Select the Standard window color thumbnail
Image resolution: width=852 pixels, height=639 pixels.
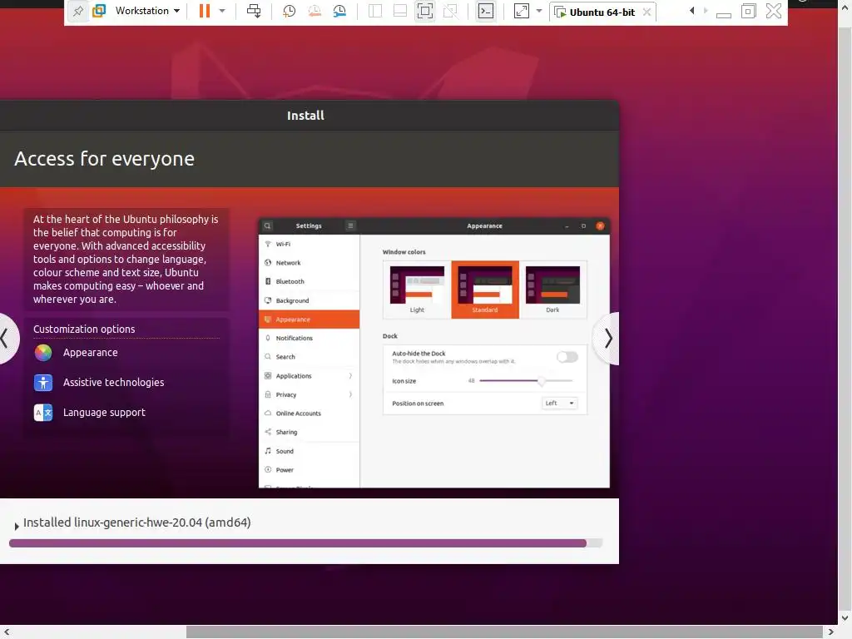(485, 290)
